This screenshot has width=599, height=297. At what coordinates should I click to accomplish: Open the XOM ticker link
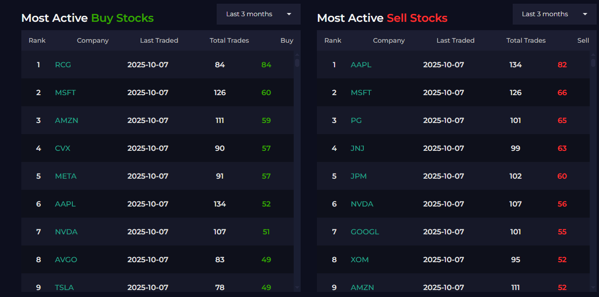click(360, 259)
